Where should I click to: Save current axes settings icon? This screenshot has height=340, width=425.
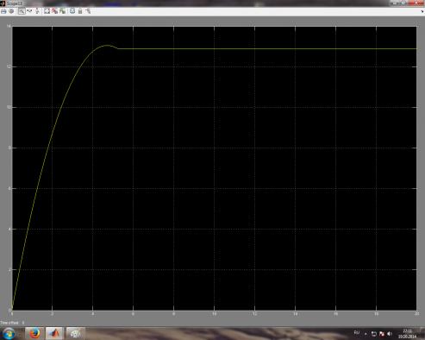(x=54, y=11)
